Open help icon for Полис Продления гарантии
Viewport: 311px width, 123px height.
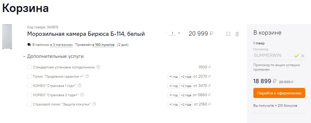(87, 76)
